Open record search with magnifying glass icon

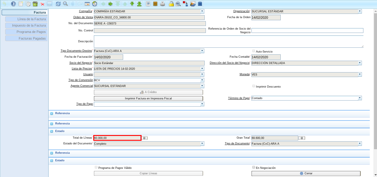pos(65,4)
